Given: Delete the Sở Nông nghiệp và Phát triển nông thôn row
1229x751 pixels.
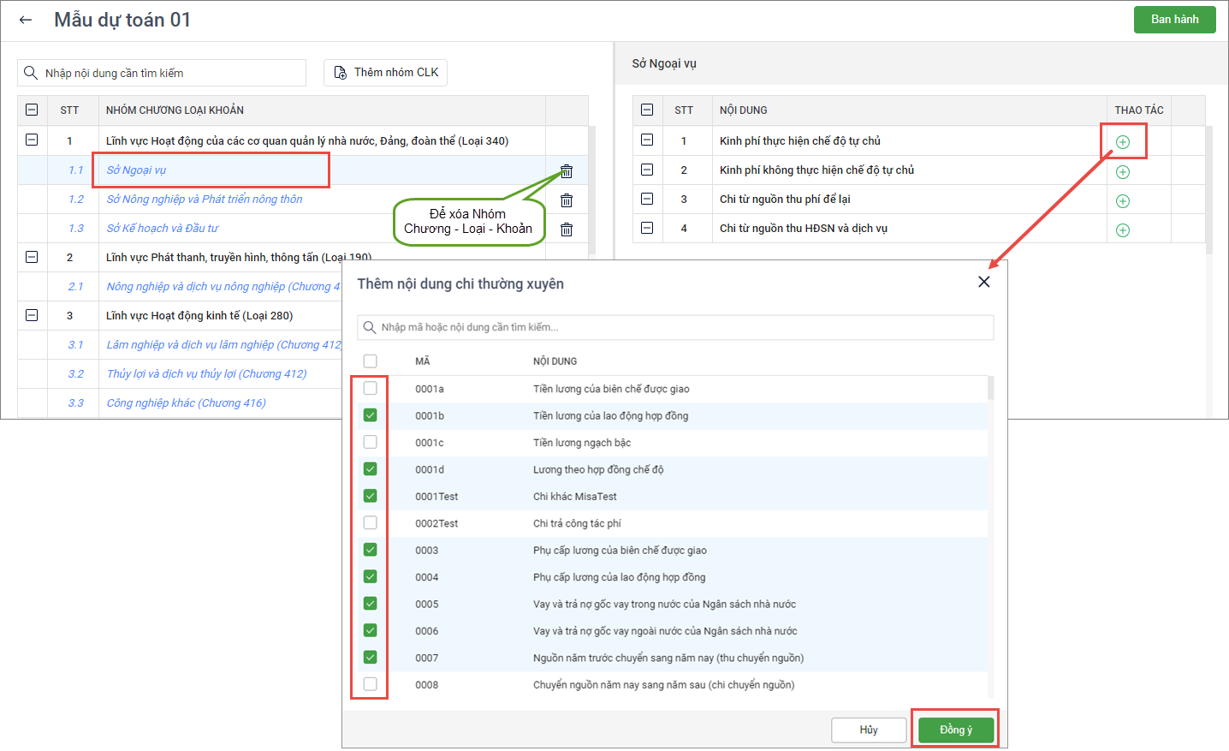Looking at the screenshot, I should (x=567, y=200).
